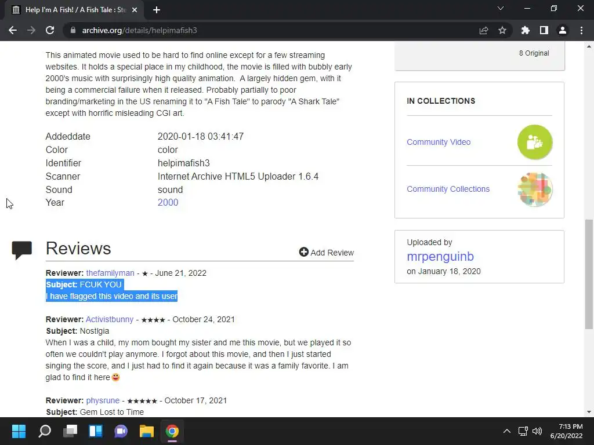Open the Chrome three-dot menu
The height and width of the screenshot is (445, 594).
click(x=581, y=30)
